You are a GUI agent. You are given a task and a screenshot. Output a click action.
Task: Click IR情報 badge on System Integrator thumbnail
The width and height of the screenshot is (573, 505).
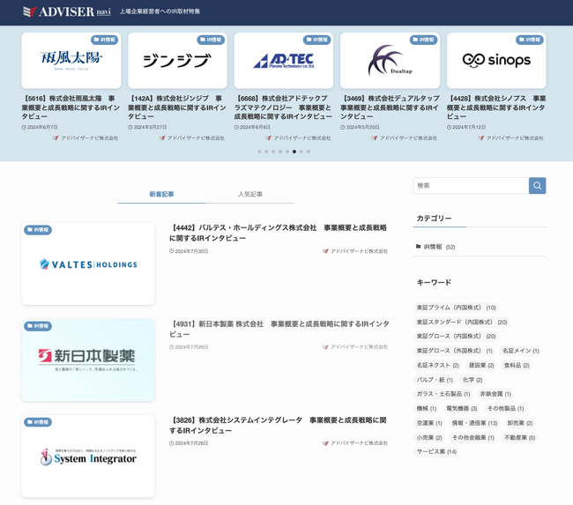pos(38,422)
